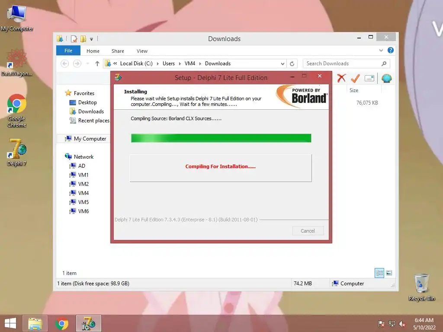Select VM2 under Network
Screen dimensions: 443x332
pos(83,184)
